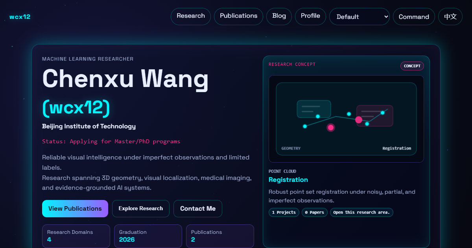
Task: Click the Contact Me button
Action: coord(198,209)
